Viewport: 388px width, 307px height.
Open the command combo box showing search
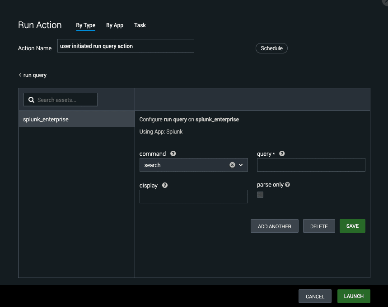click(193, 165)
